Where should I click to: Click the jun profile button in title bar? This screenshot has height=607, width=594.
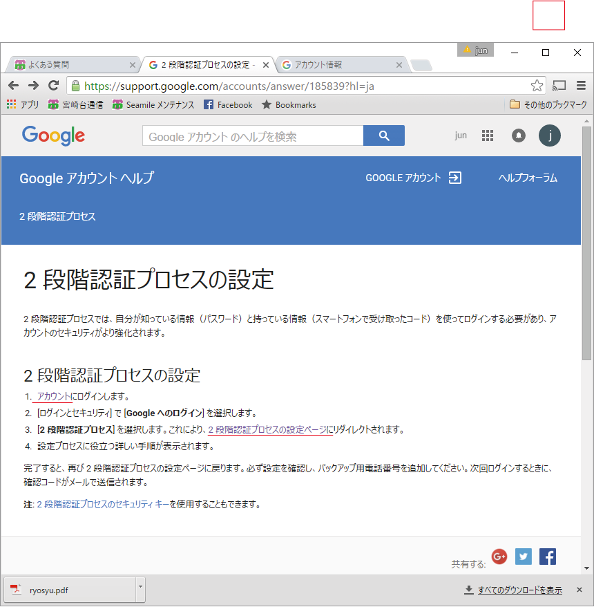475,50
